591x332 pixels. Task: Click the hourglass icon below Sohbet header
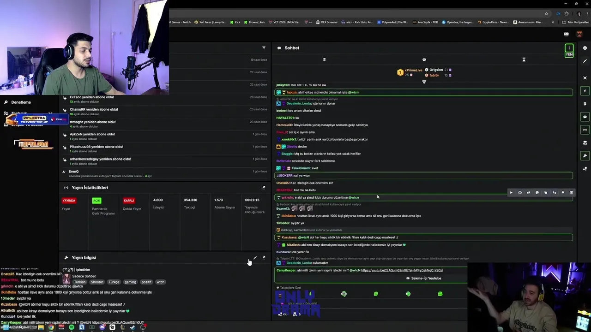[x=524, y=59]
